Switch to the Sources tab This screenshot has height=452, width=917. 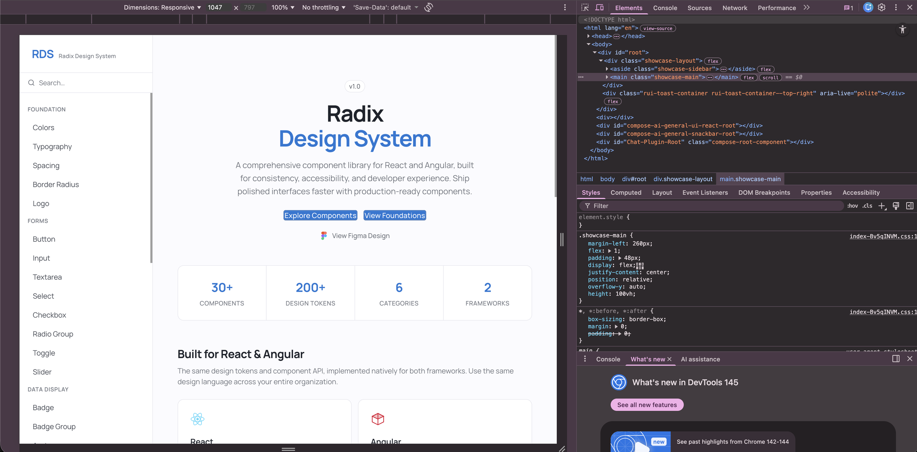click(699, 8)
